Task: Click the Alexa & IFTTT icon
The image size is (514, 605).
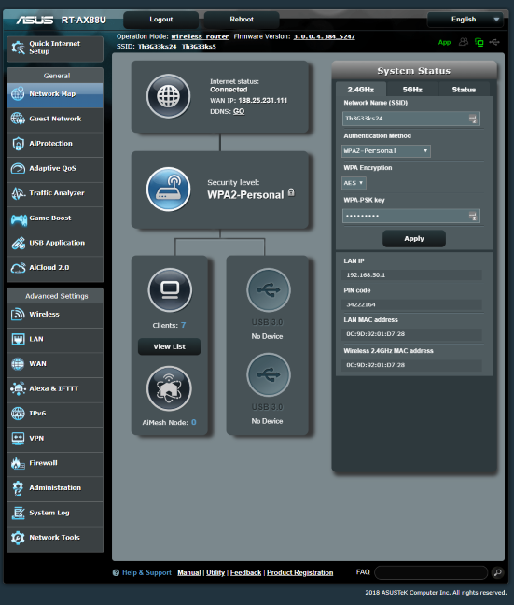Action: click(18, 388)
